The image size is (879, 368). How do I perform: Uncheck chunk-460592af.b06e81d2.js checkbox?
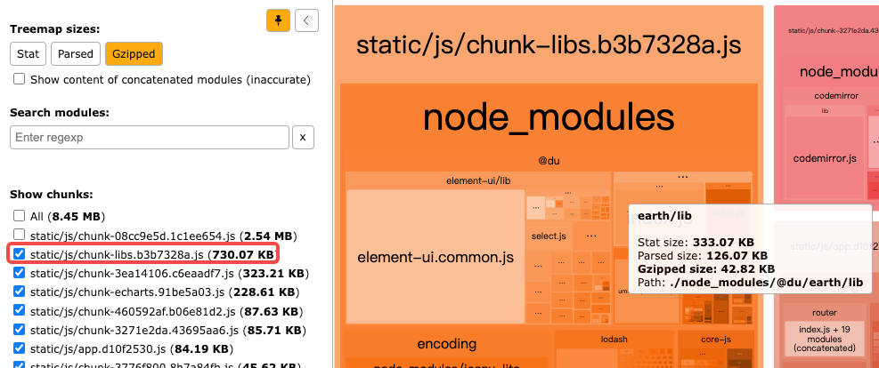tap(19, 311)
